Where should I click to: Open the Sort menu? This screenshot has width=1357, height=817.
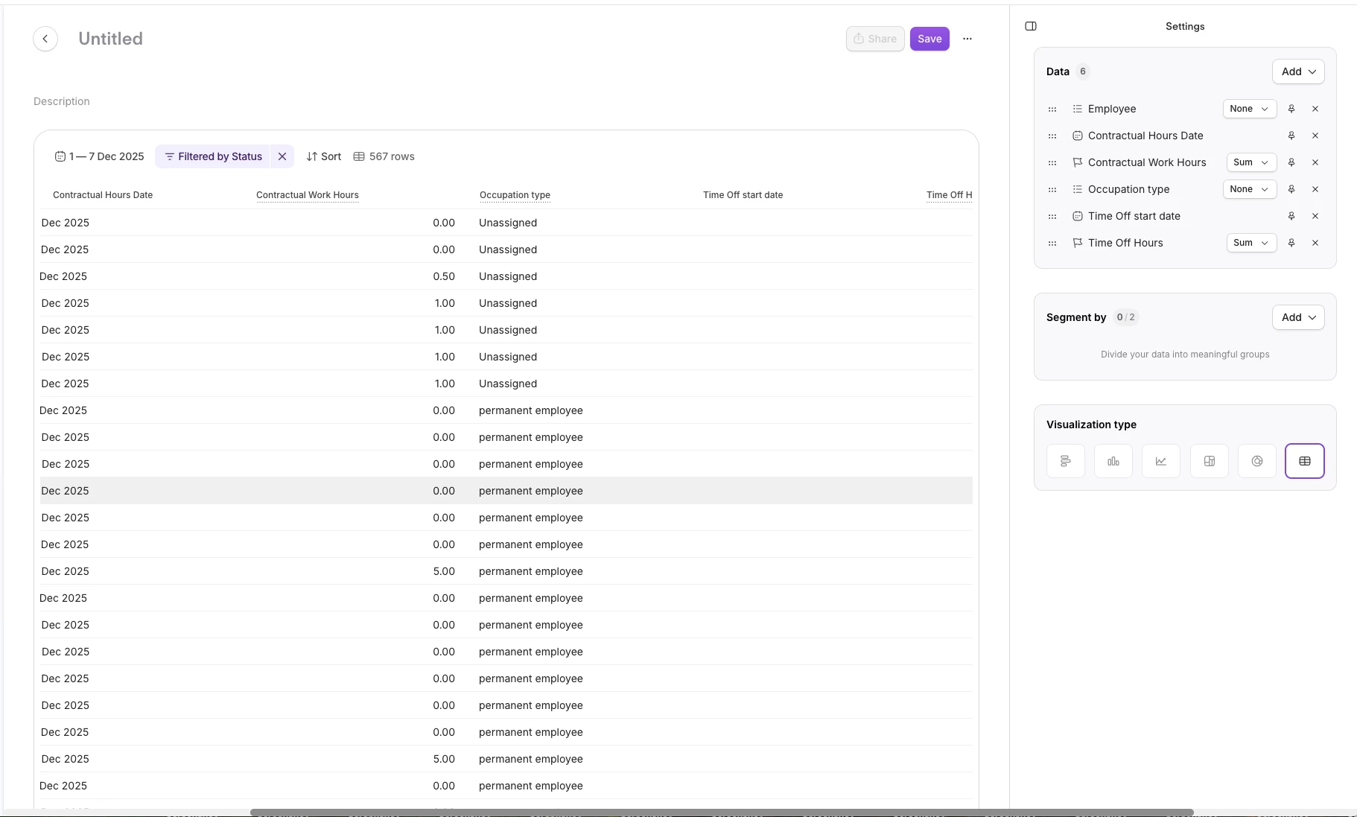pyautogui.click(x=324, y=156)
